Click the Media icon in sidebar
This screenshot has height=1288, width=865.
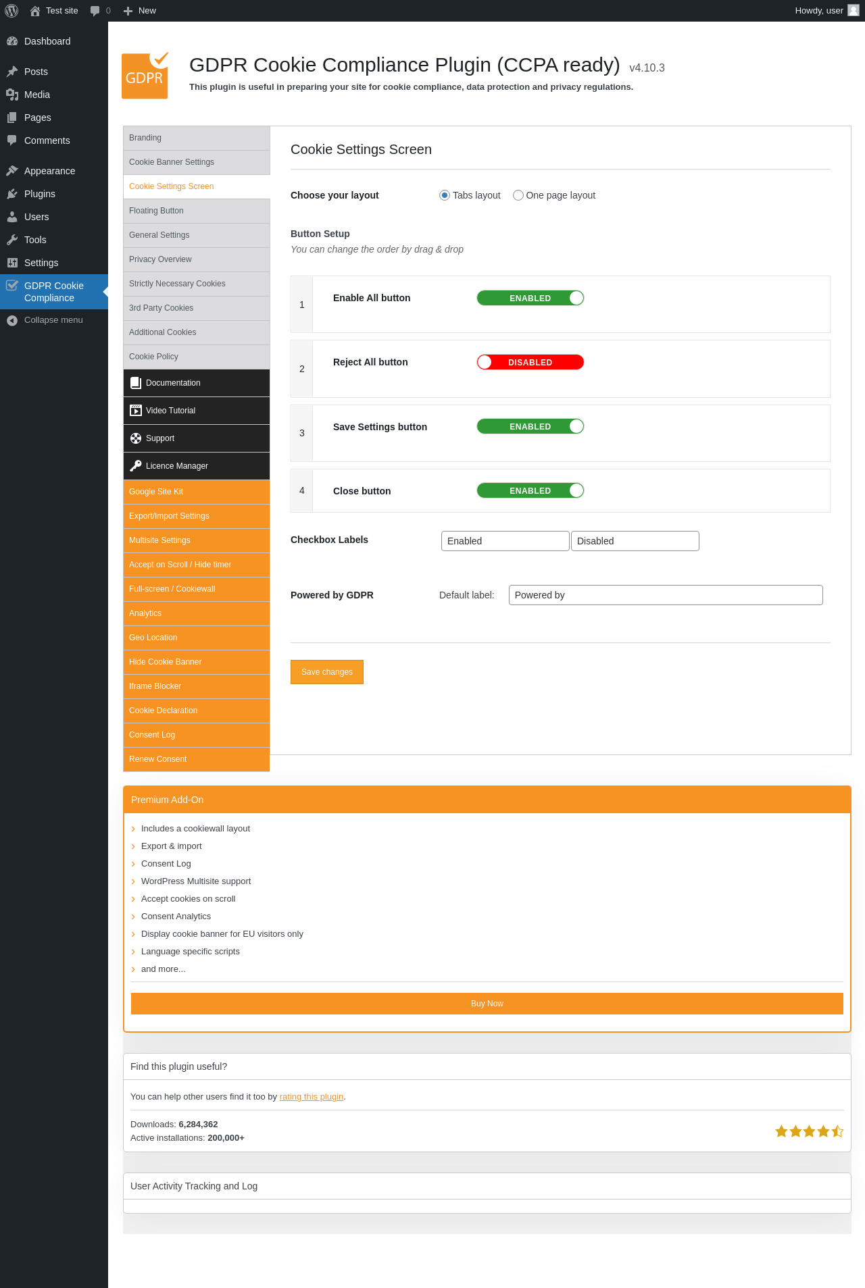12,95
